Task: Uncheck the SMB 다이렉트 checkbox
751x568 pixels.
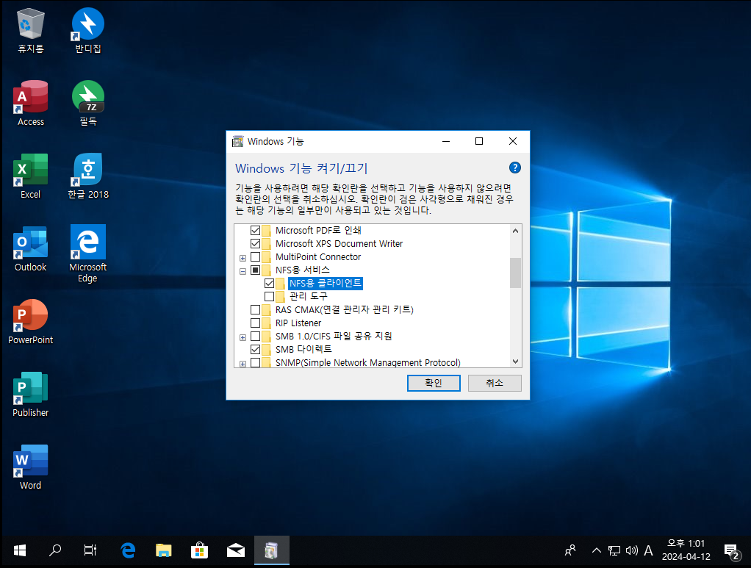Action: (x=255, y=349)
